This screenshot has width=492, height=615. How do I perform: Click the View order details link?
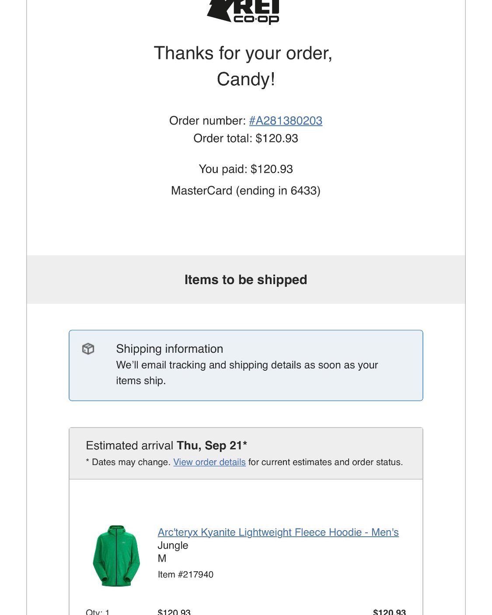(209, 462)
